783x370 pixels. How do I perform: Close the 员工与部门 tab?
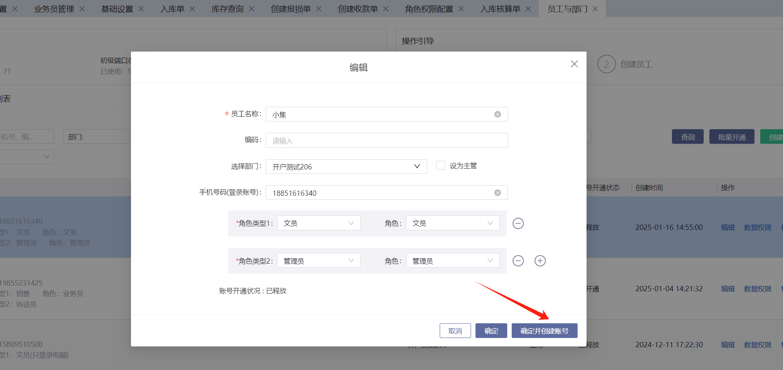(x=595, y=9)
